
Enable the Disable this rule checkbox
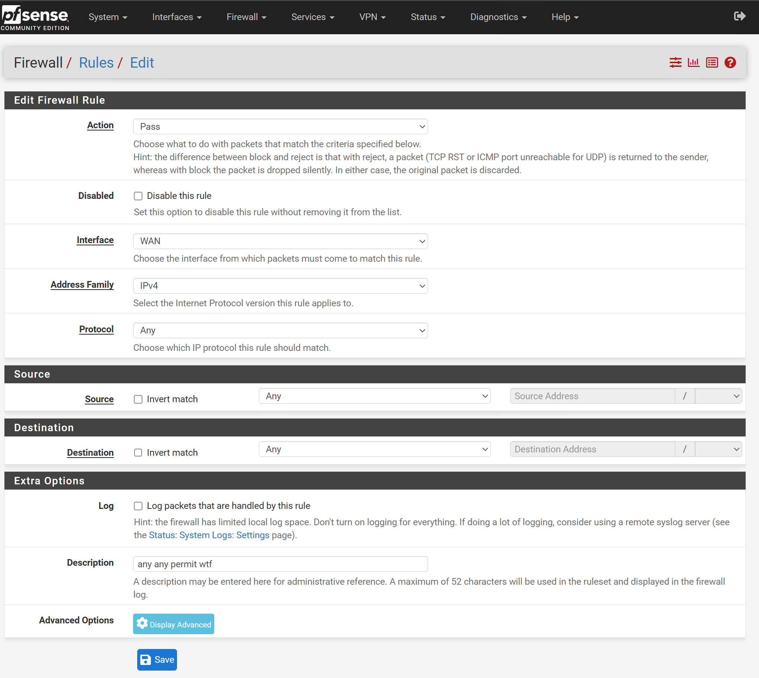(x=138, y=196)
